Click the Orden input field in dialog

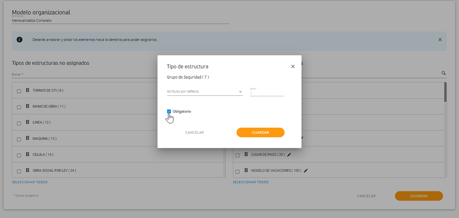click(x=267, y=93)
